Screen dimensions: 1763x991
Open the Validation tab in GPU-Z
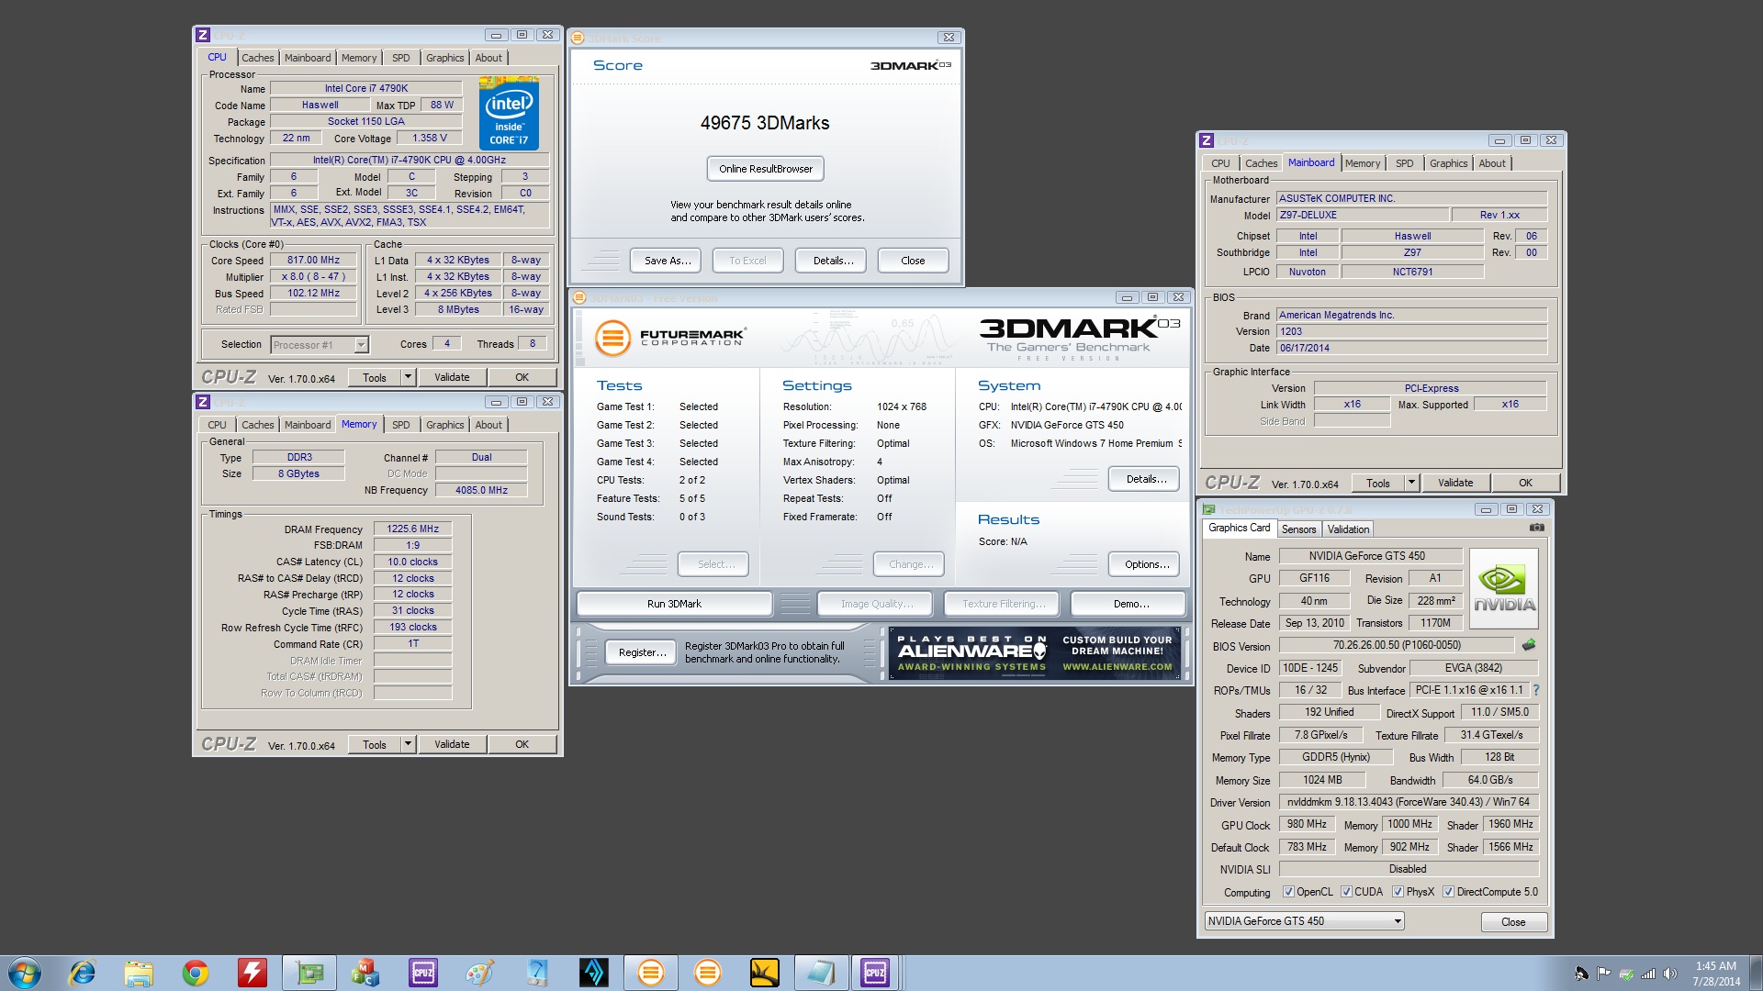click(1348, 529)
